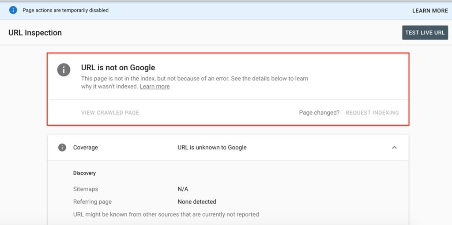The height and width of the screenshot is (225, 452).
Task: Click the blue info icon in top banner
Action: click(13, 10)
